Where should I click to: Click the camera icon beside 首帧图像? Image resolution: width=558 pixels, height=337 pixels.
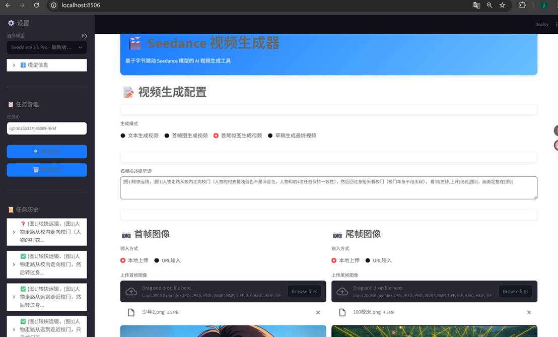point(126,235)
